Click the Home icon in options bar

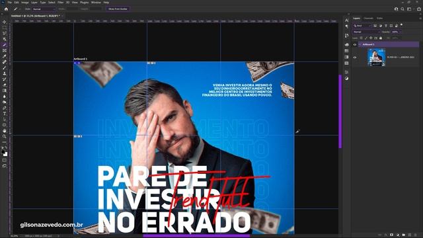[x=6, y=9]
